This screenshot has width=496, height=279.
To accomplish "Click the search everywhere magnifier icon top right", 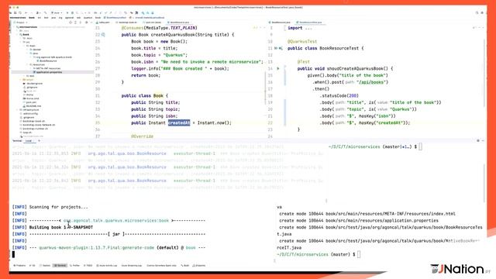I will [x=477, y=12].
